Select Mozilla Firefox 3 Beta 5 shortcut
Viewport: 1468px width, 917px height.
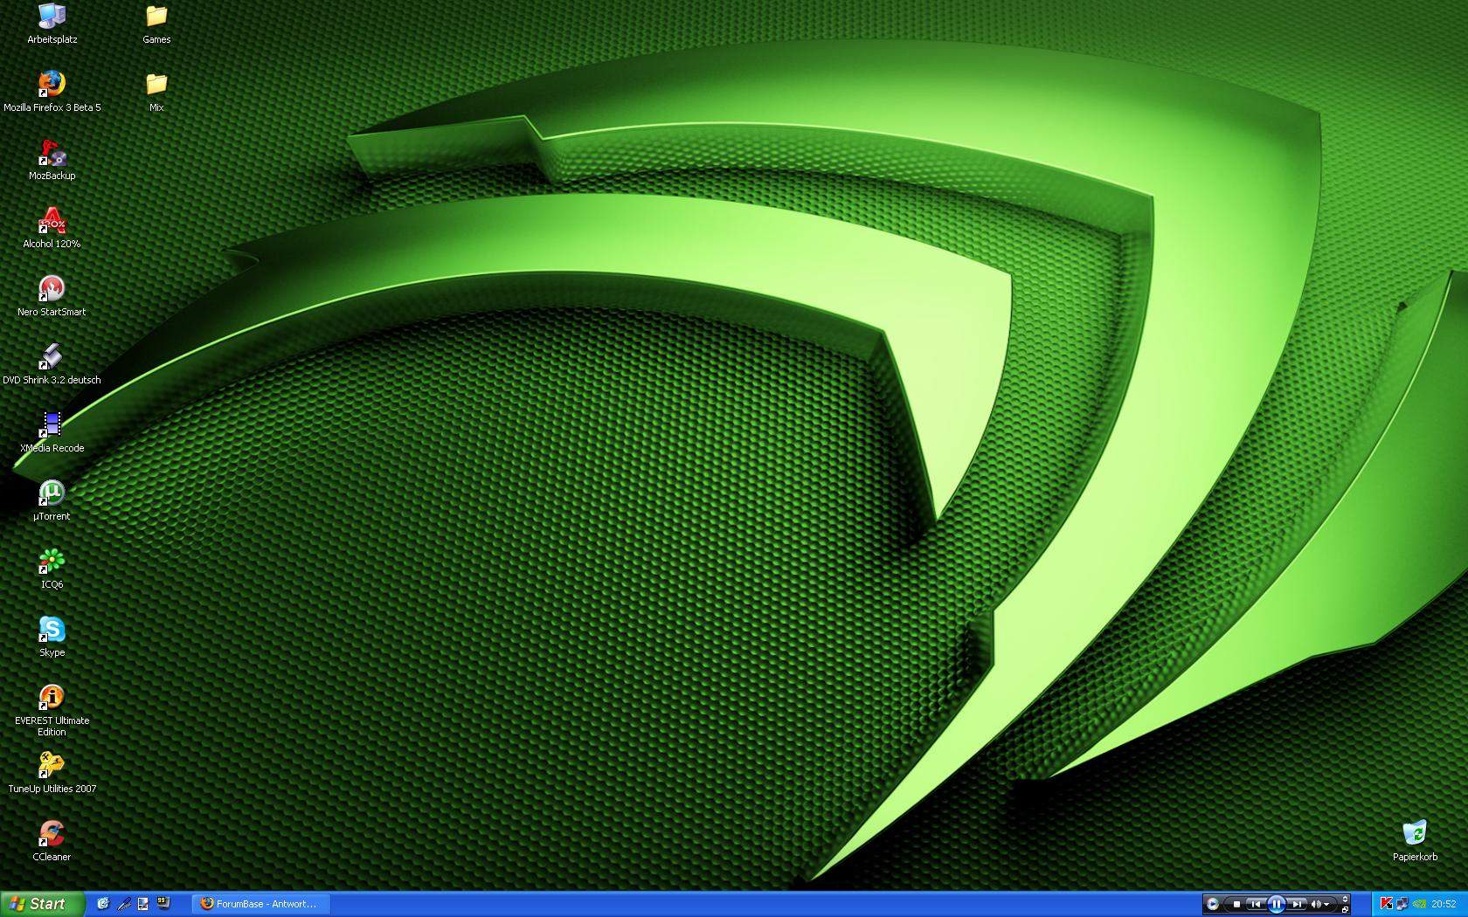(x=52, y=92)
